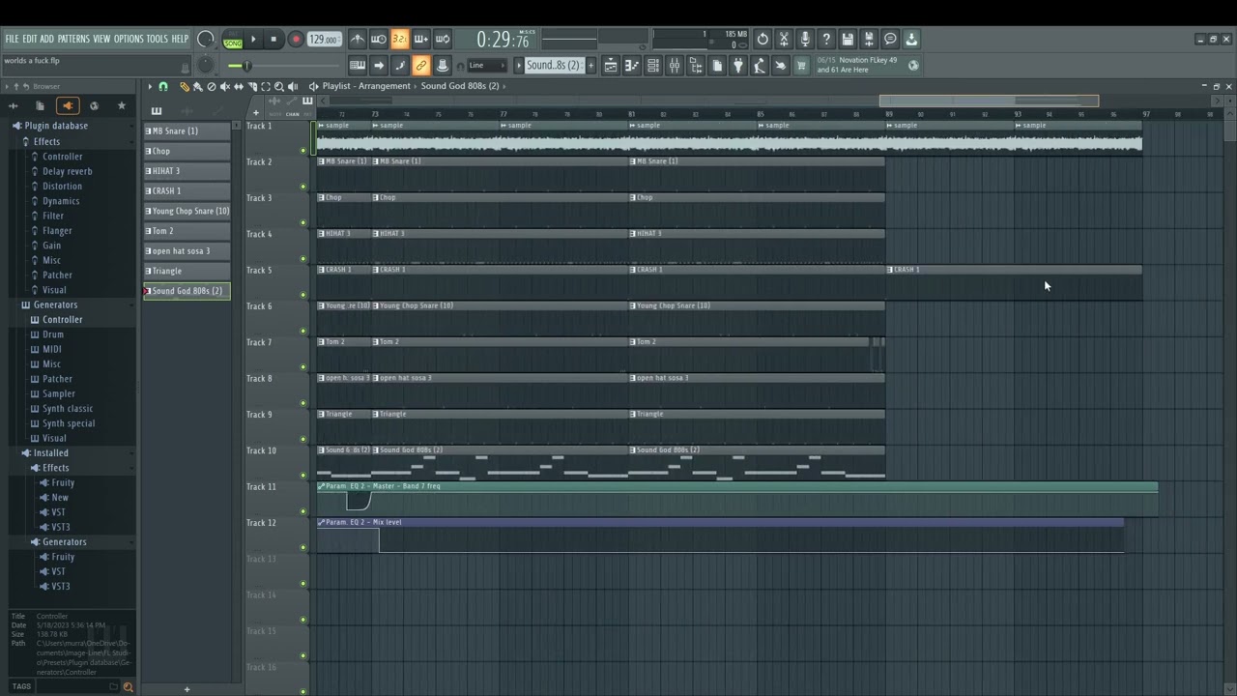
Task: Open the Channel rack icon
Action: tap(653, 66)
